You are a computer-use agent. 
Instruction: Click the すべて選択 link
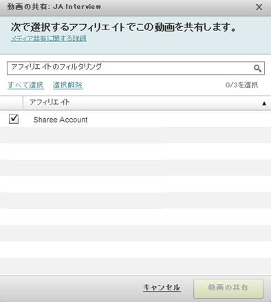[x=25, y=85]
